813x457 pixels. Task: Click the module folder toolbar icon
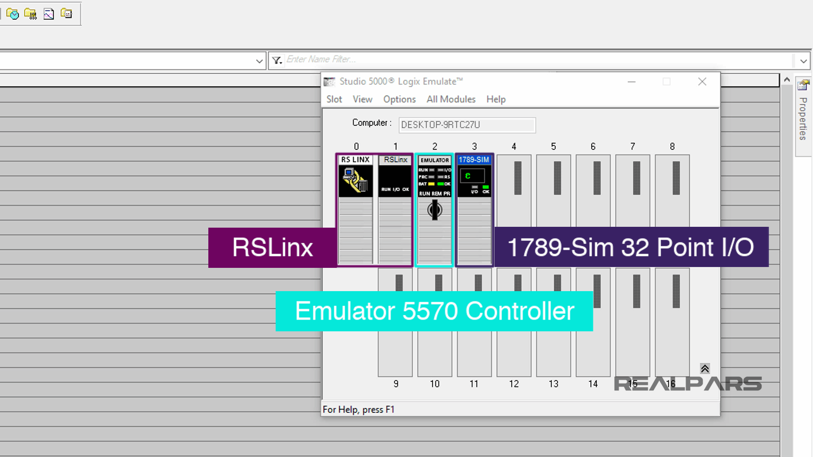pos(66,14)
